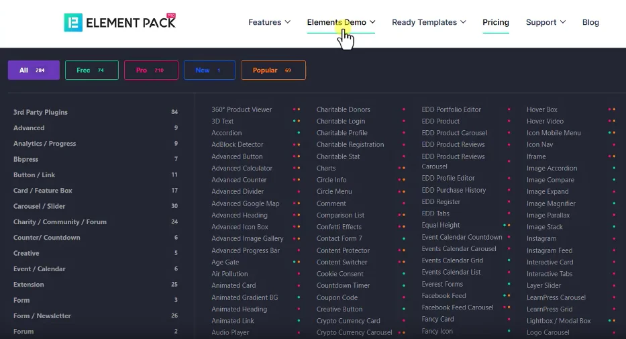Open Lightbox / Modal Box element
Viewport: 626px width, 339px height.
558,321
